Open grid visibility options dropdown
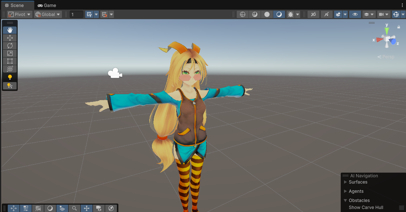406x212 pixels. [96, 14]
